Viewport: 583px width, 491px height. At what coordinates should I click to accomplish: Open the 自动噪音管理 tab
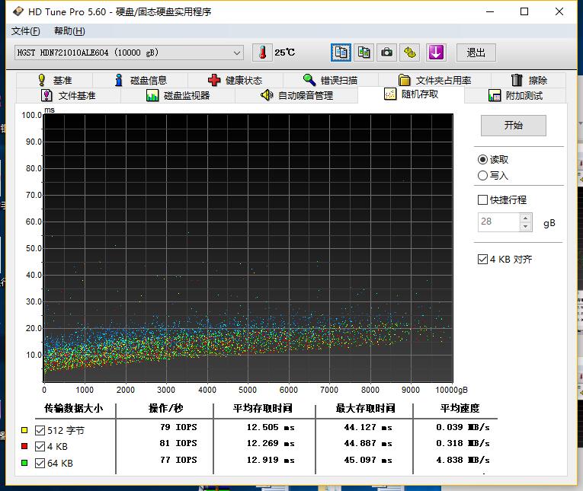(x=296, y=95)
